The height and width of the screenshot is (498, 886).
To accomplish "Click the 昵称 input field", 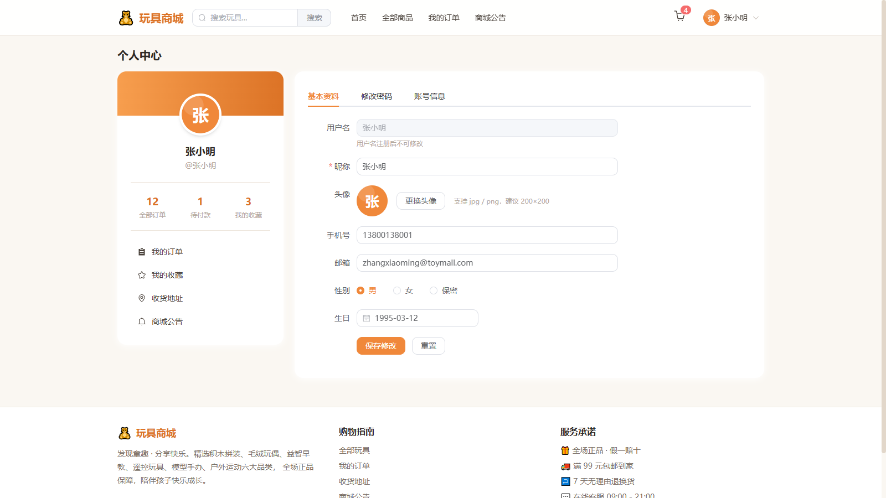I will coord(487,167).
